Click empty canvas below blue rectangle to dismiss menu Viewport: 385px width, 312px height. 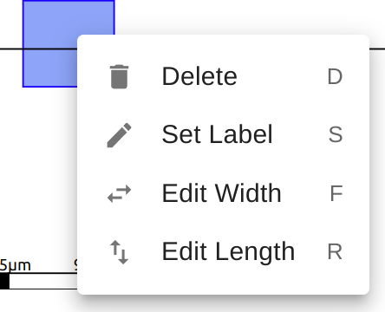coord(41,173)
